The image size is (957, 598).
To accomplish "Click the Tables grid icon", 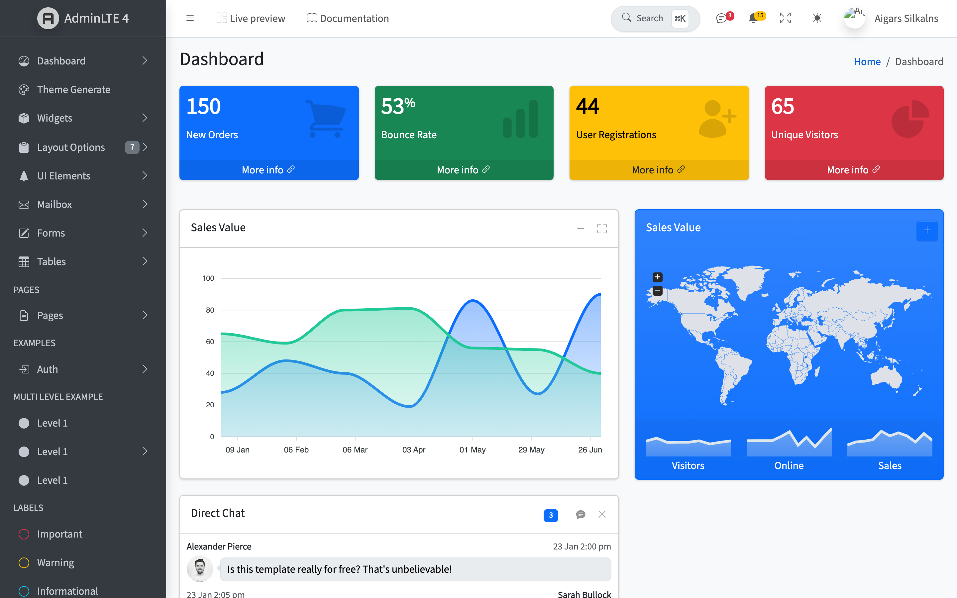I will [x=24, y=261].
